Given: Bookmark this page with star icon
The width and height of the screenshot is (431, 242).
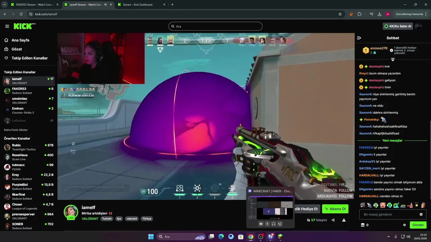Looking at the screenshot, I should [340, 14].
